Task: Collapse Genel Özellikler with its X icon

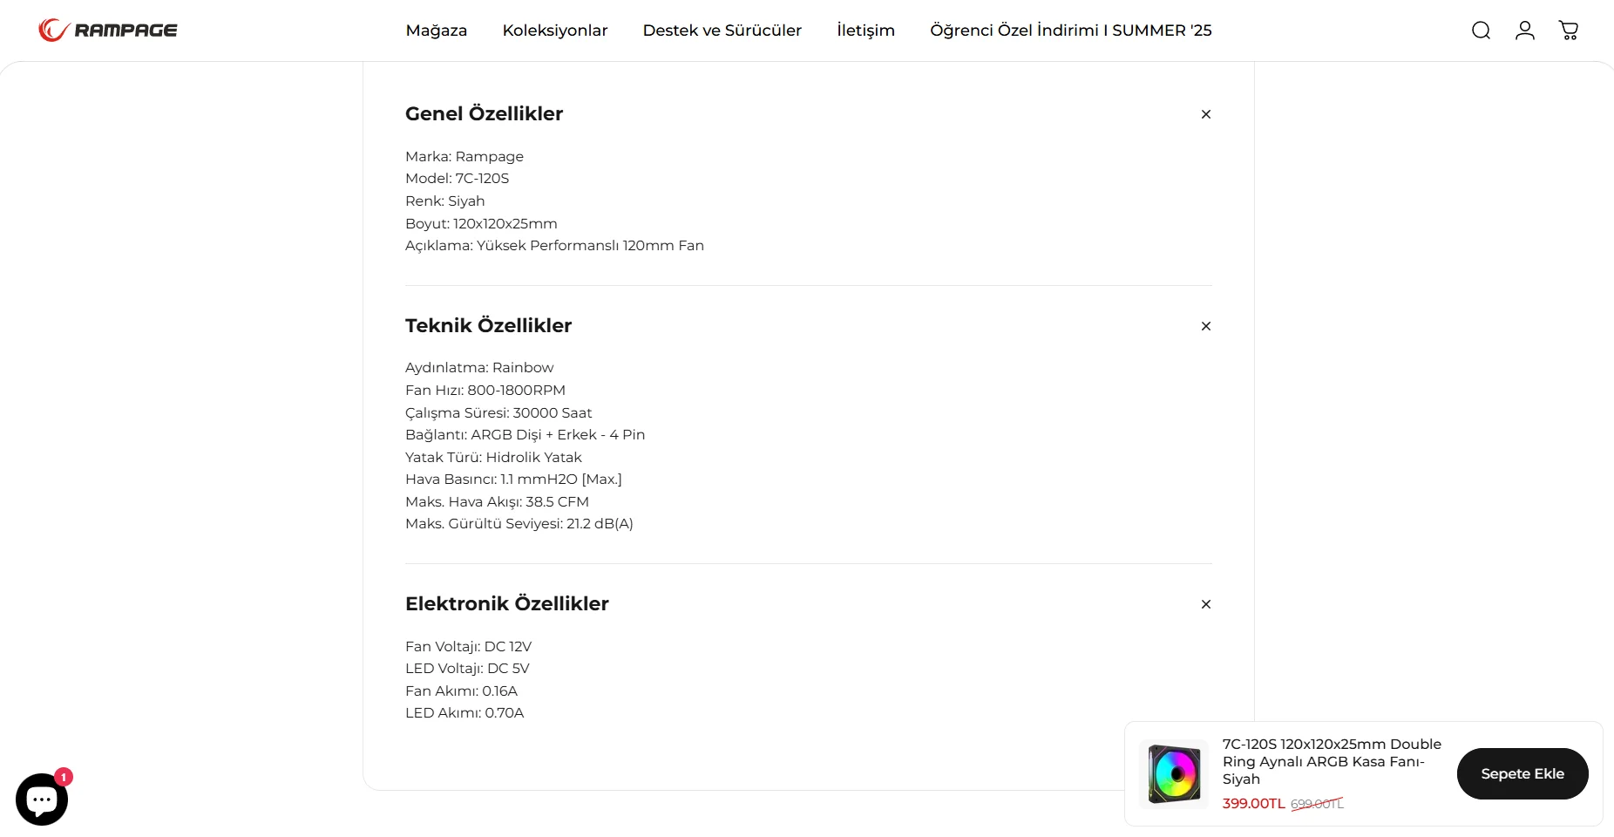Action: [1206, 114]
